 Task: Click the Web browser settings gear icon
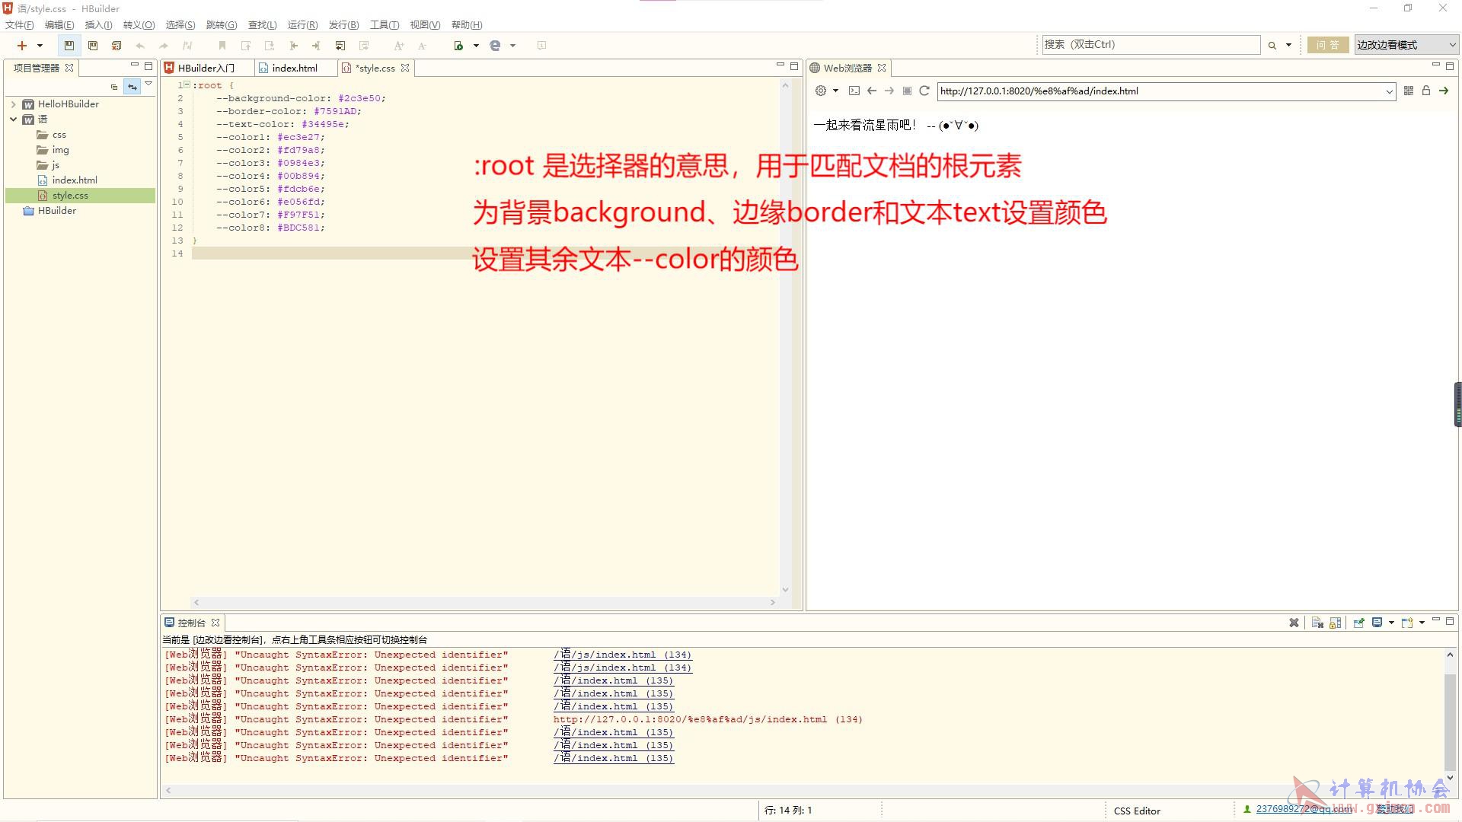point(820,91)
